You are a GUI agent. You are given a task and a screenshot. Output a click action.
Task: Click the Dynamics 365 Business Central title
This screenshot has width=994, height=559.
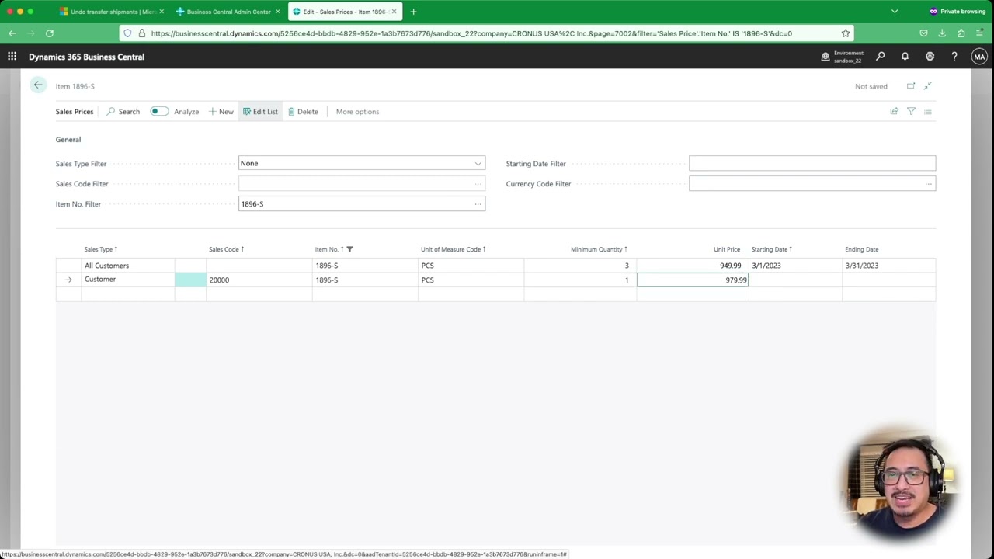(86, 57)
